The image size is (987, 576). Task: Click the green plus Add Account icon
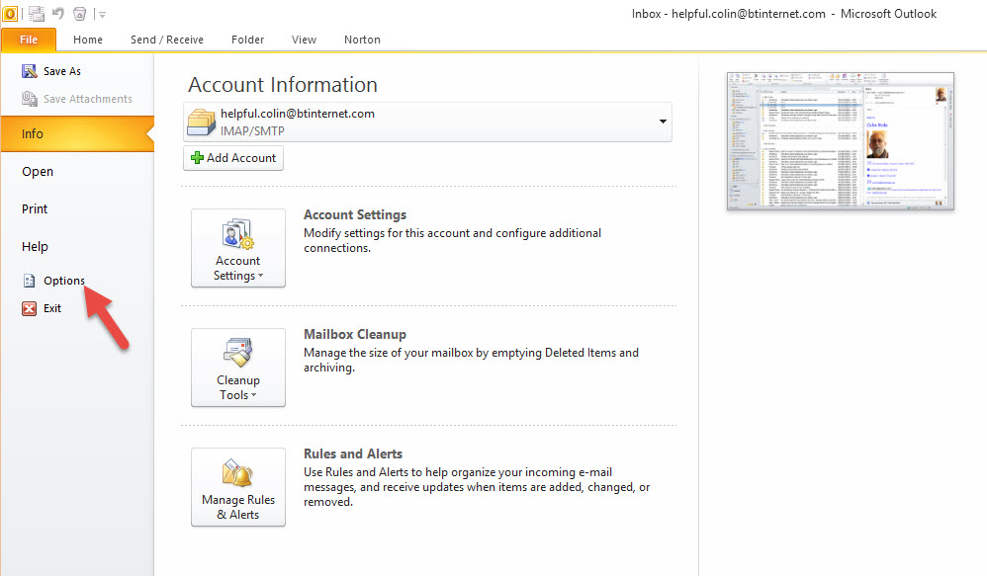(x=197, y=158)
